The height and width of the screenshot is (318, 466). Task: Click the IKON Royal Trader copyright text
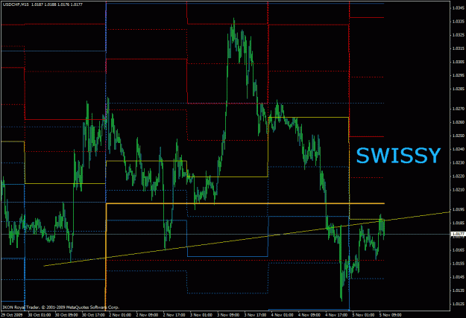(x=60, y=308)
